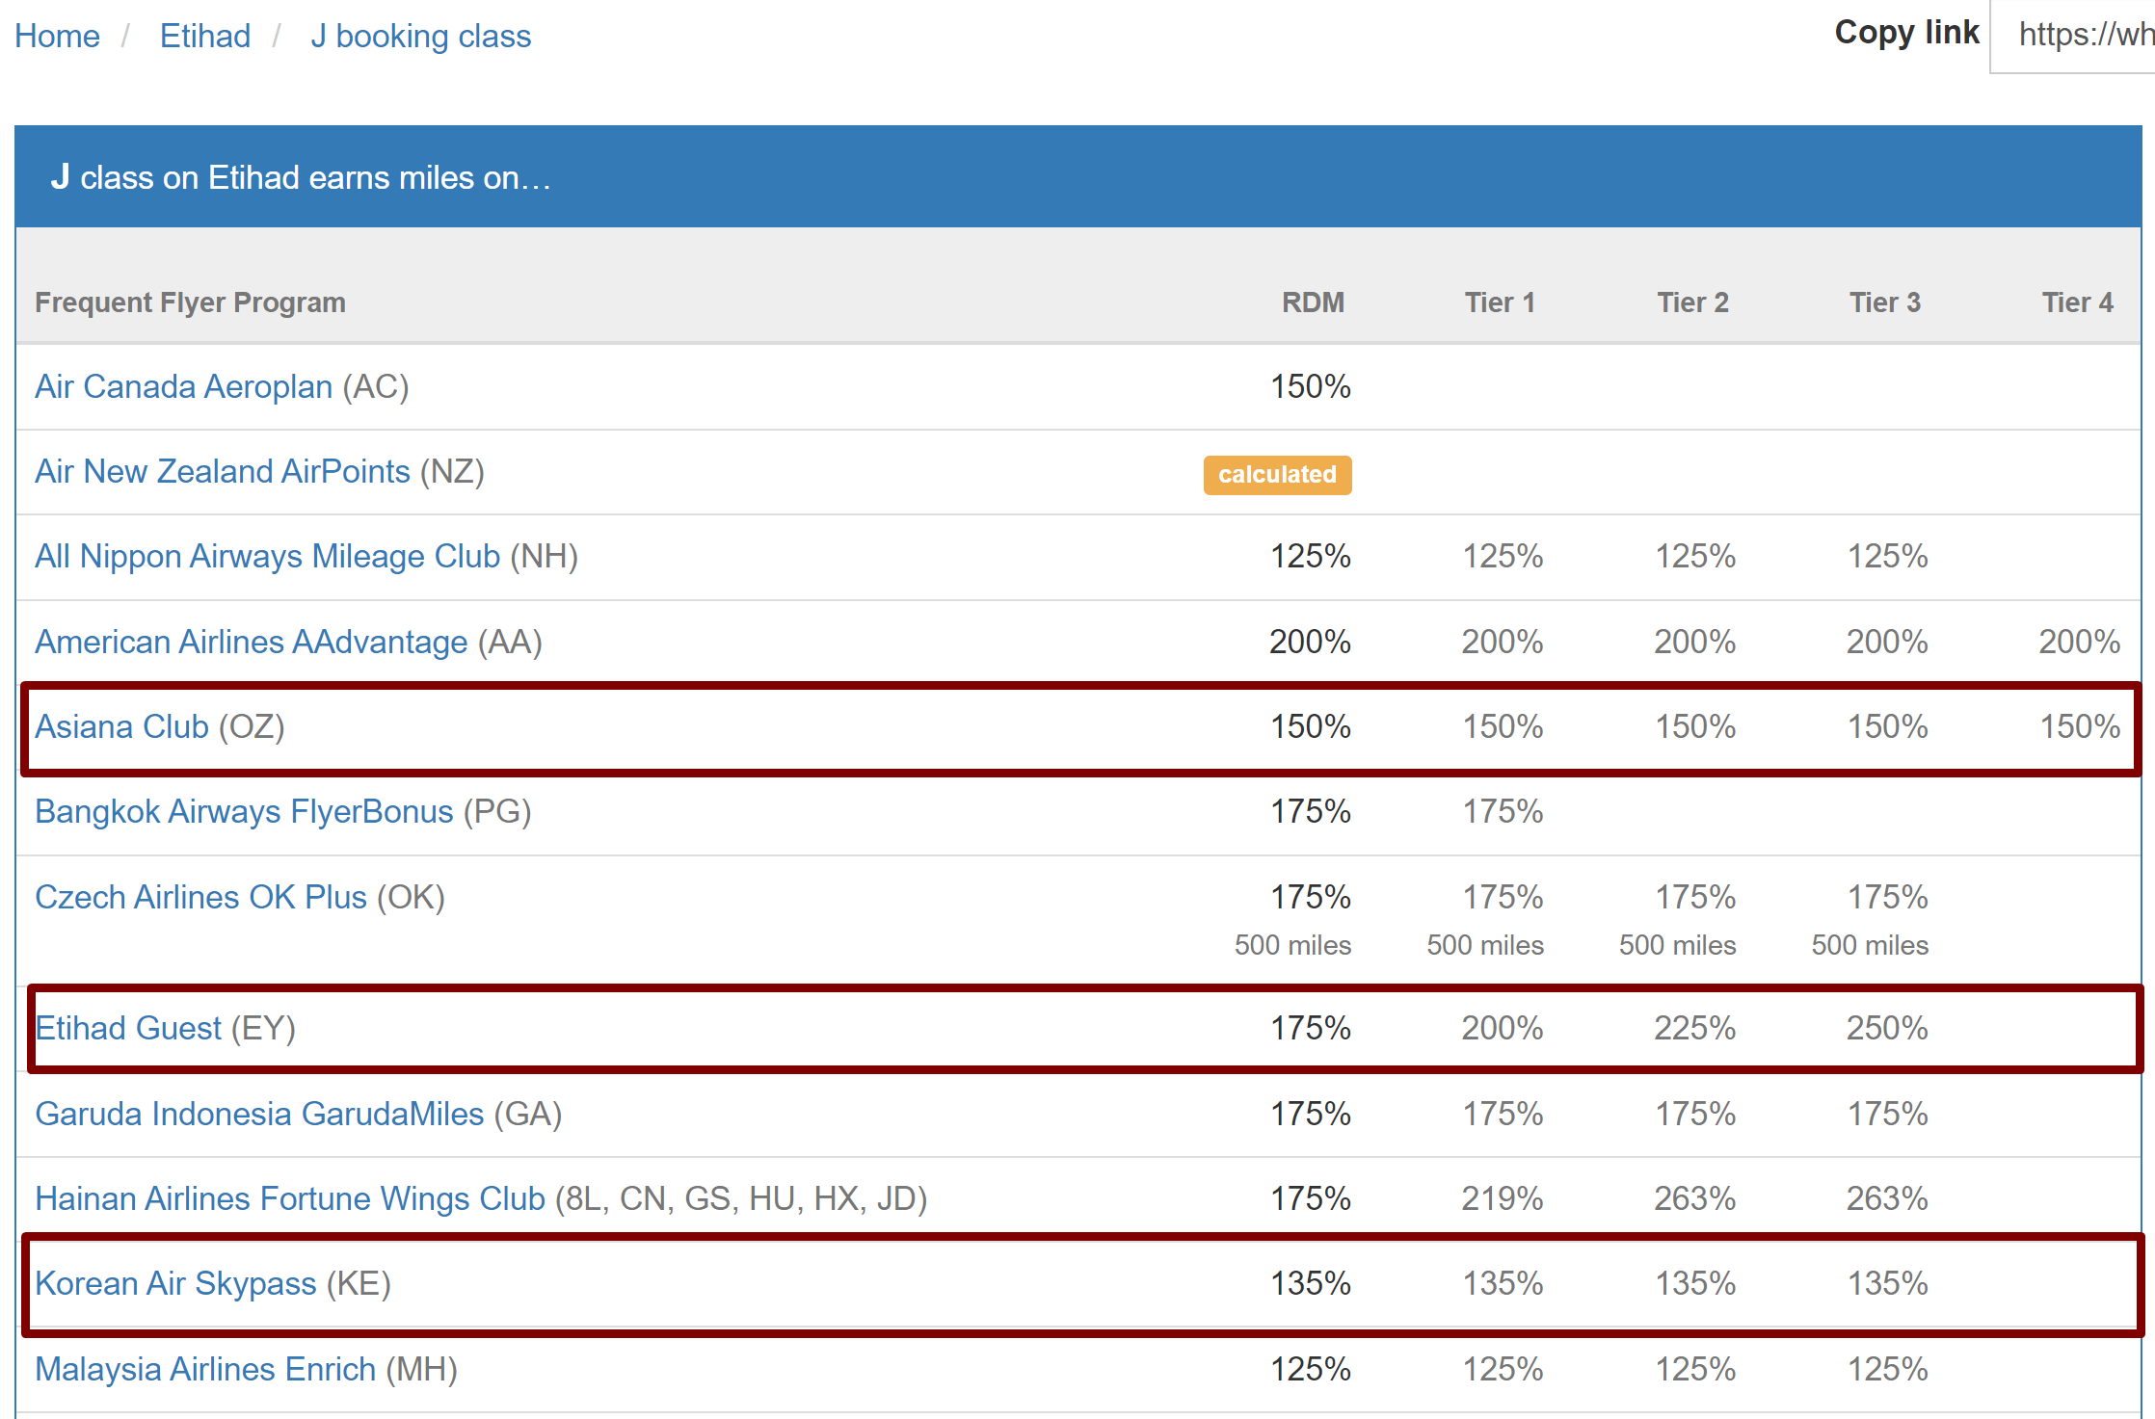Select Hainan Airlines 219% Tier 1 value
The image size is (2155, 1419).
(1503, 1198)
